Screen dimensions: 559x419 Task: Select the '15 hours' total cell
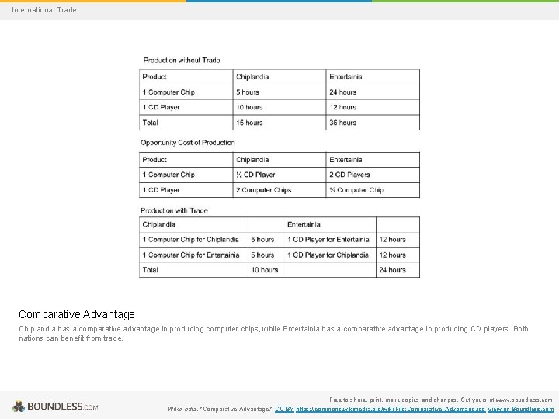pos(279,123)
